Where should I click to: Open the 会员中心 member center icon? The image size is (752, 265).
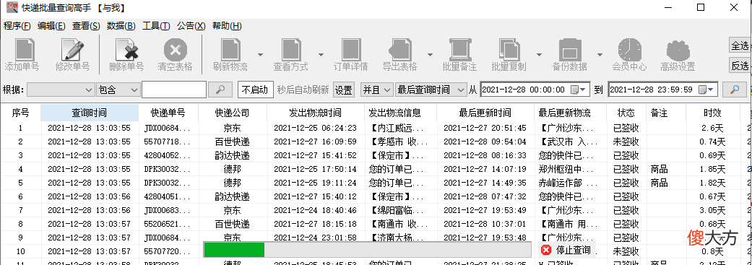pyautogui.click(x=629, y=50)
